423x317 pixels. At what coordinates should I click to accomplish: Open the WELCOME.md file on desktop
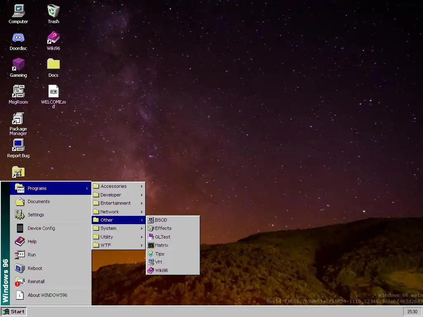tap(53, 97)
